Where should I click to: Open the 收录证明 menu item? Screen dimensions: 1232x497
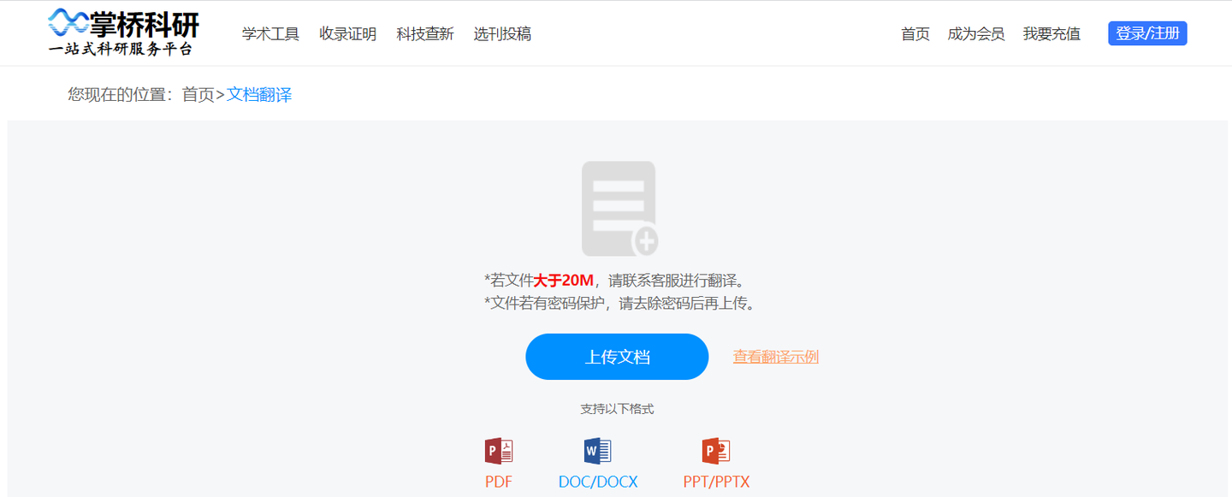point(347,34)
